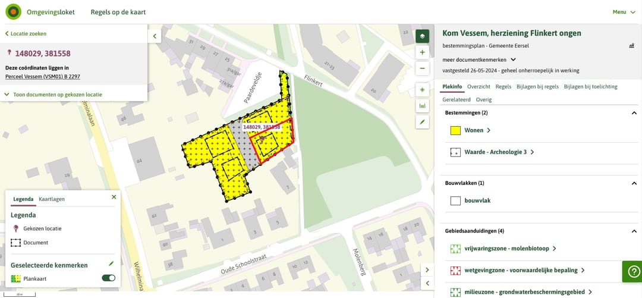Open the map layers button
This screenshot has height=298, width=642.
pyautogui.click(x=422, y=36)
